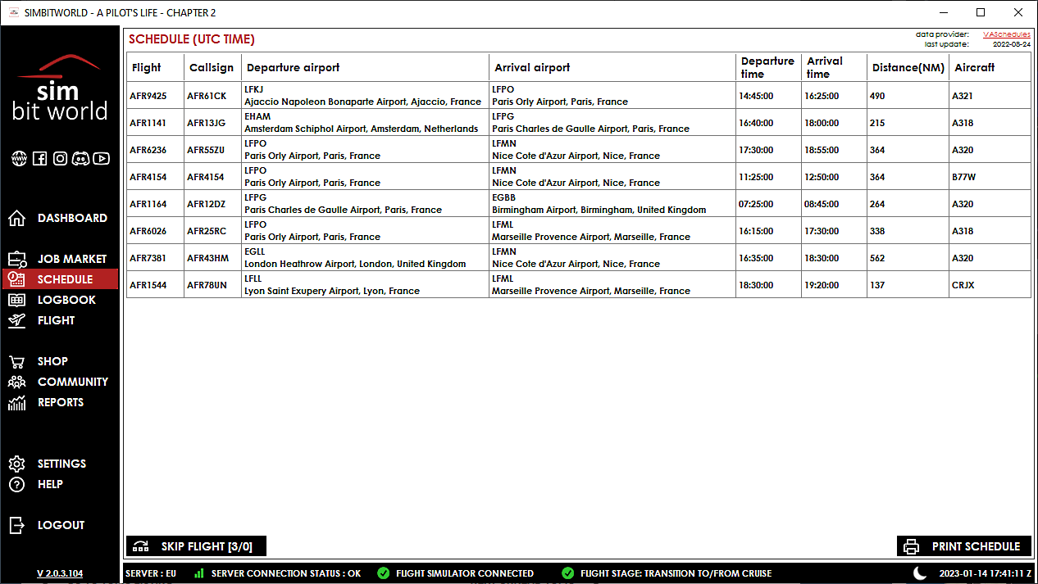Screen dimensions: 1038x584
Task: Click the Reports chart icon
Action: tap(16, 402)
